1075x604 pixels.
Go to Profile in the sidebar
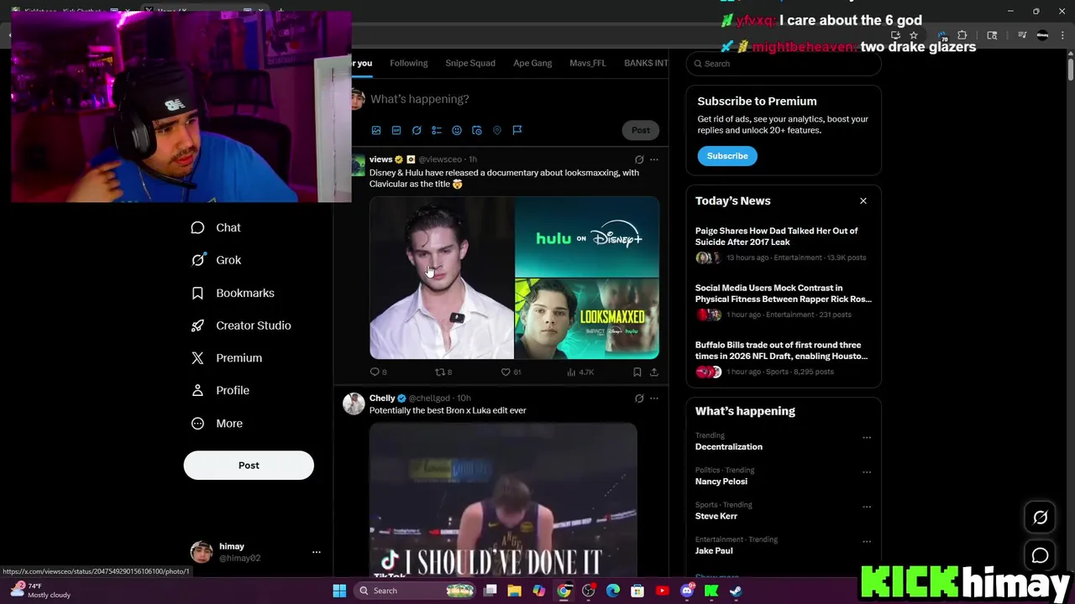(220, 390)
